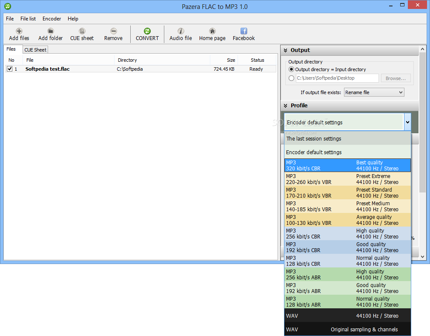Click the settings panel scrollbar down arrow
The width and height of the screenshot is (430, 336).
(423, 257)
